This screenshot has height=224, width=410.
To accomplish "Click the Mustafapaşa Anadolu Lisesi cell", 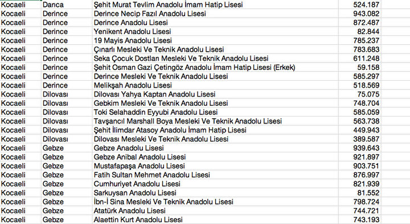I will 215,166.
